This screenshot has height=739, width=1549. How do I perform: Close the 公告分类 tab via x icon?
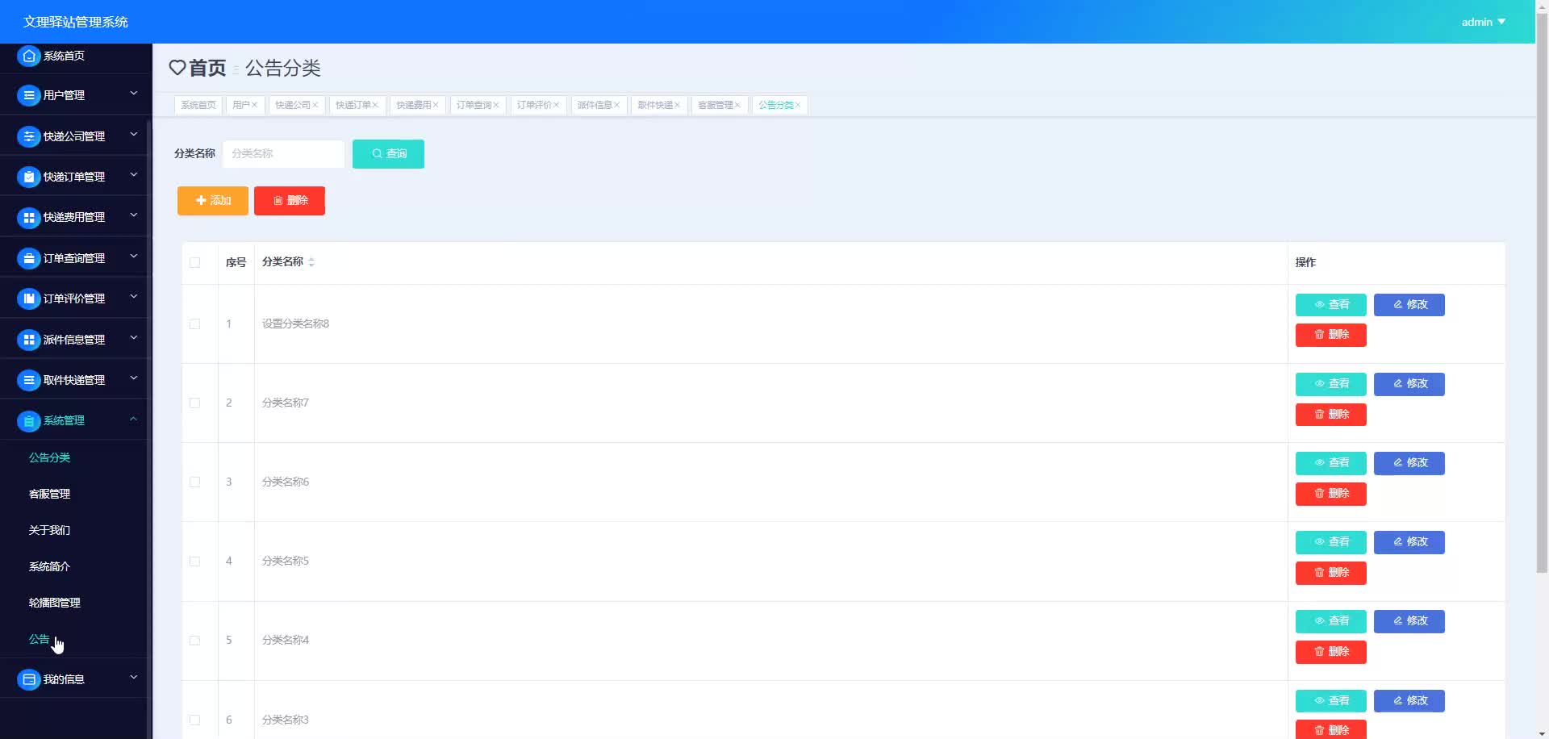798,105
